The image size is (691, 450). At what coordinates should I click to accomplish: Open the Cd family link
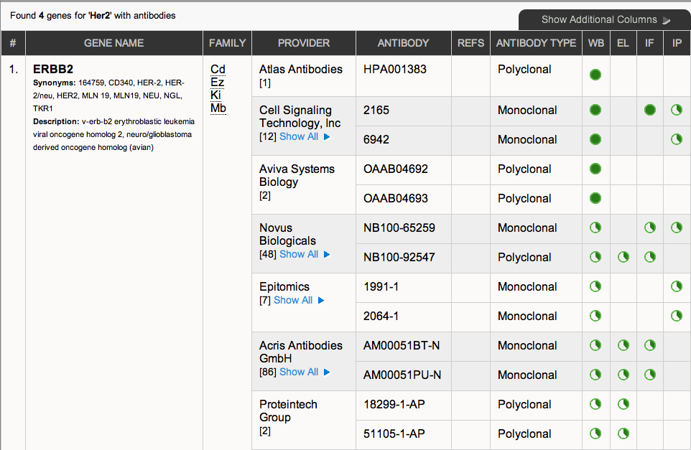coord(218,70)
